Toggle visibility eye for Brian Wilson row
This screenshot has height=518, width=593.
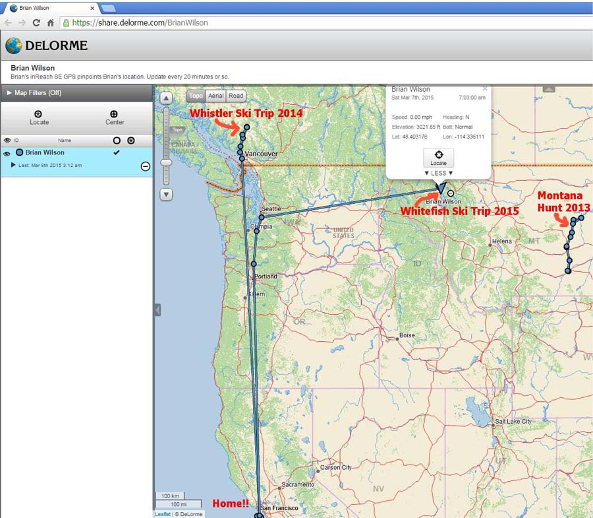pyautogui.click(x=7, y=154)
